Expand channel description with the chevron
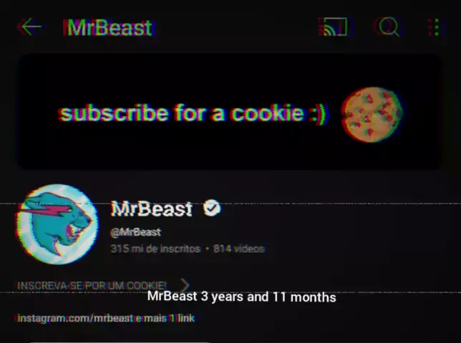 [185, 285]
